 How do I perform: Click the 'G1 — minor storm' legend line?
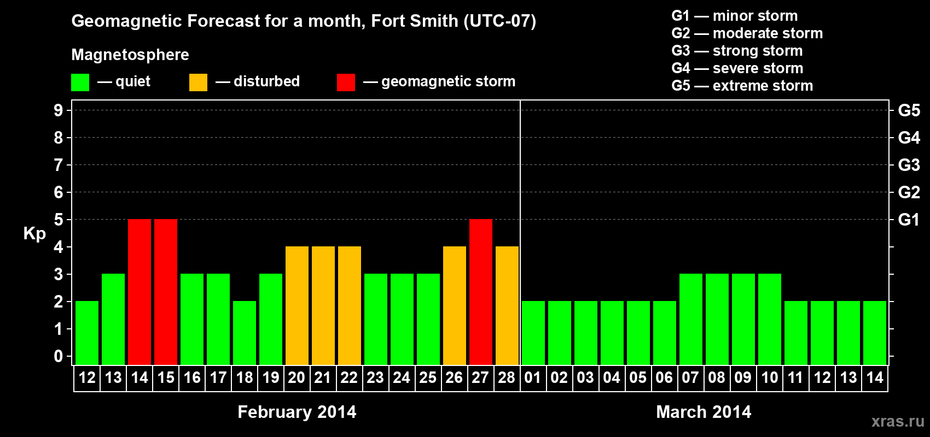pos(735,16)
